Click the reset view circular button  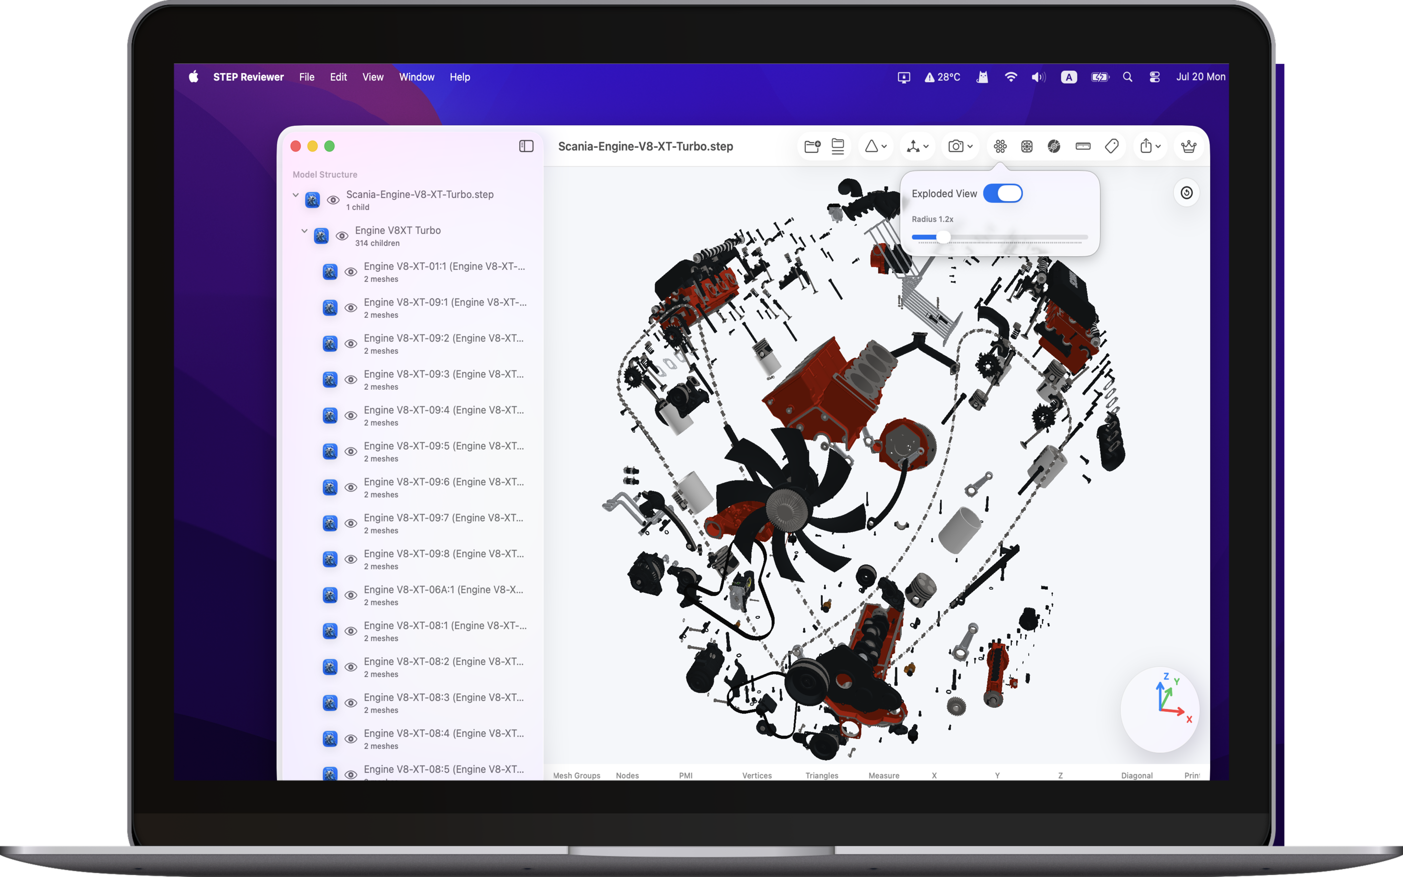[1186, 192]
